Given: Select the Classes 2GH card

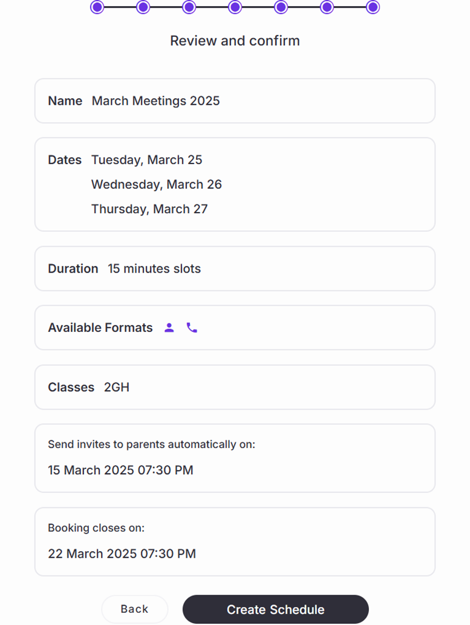Looking at the screenshot, I should [235, 387].
